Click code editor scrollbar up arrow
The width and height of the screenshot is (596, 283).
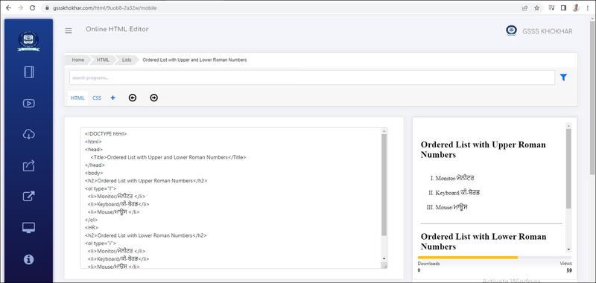[384, 131]
